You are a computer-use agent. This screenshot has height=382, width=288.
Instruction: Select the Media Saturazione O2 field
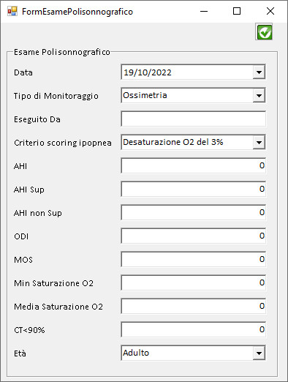click(193, 306)
